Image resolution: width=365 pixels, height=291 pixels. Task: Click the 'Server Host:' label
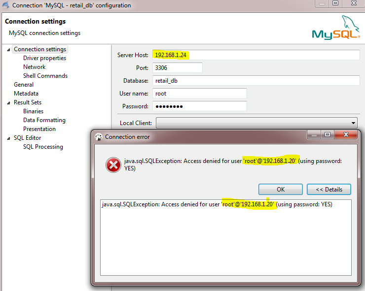[133, 55]
